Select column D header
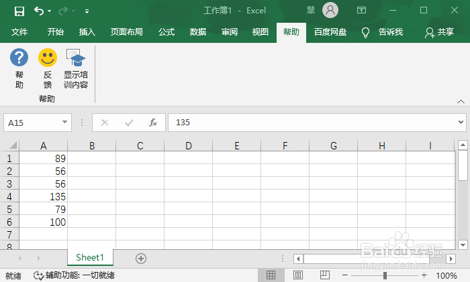This screenshot has height=282, width=470. tap(188, 145)
